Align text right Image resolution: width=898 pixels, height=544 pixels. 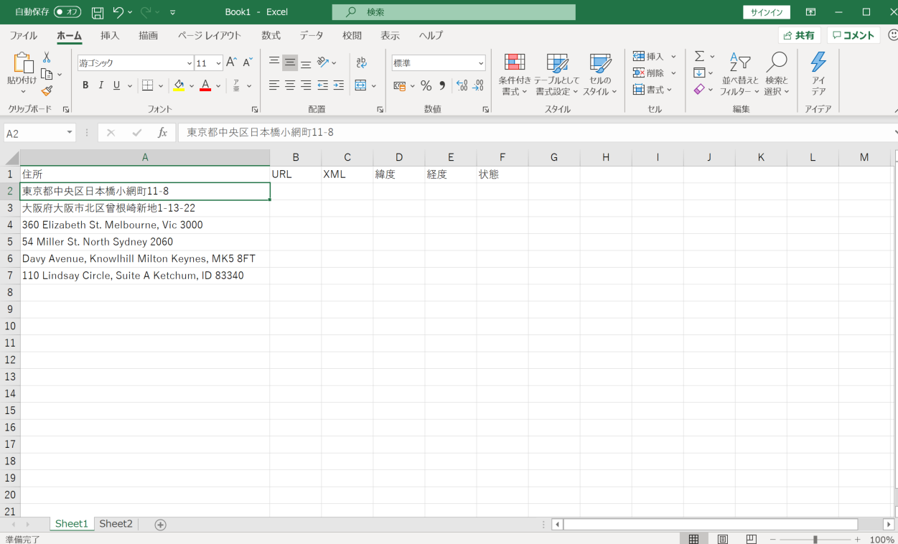306,85
